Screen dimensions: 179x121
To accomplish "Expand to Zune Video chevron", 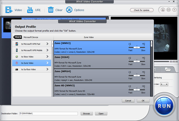I will click(47, 63).
